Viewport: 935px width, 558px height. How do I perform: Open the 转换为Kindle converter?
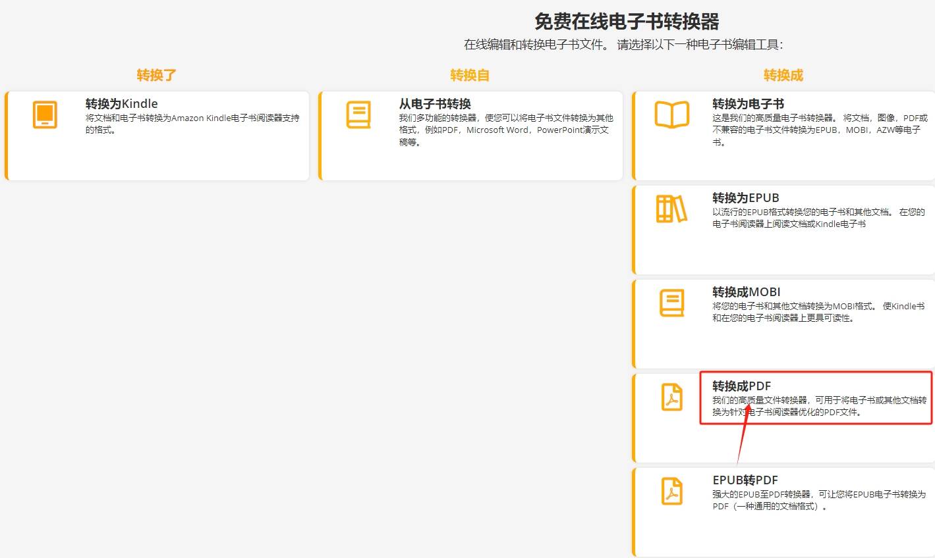pos(156,135)
